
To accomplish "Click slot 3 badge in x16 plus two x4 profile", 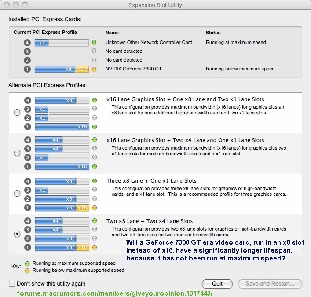I will click(28, 149).
